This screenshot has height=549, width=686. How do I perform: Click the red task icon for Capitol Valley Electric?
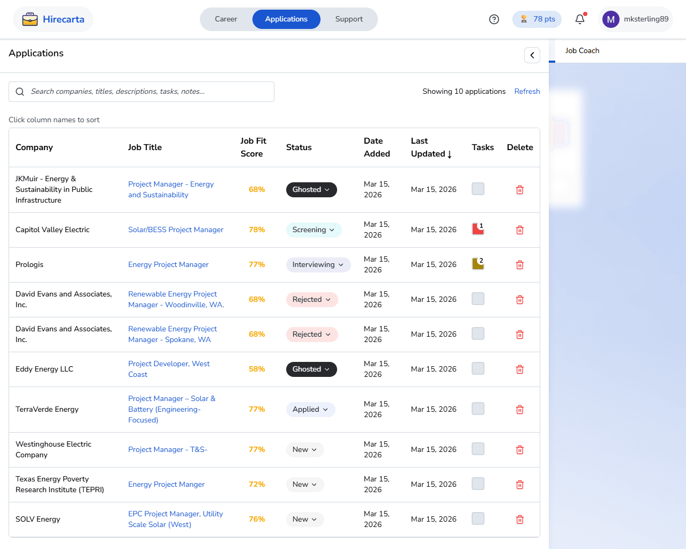[x=478, y=229]
